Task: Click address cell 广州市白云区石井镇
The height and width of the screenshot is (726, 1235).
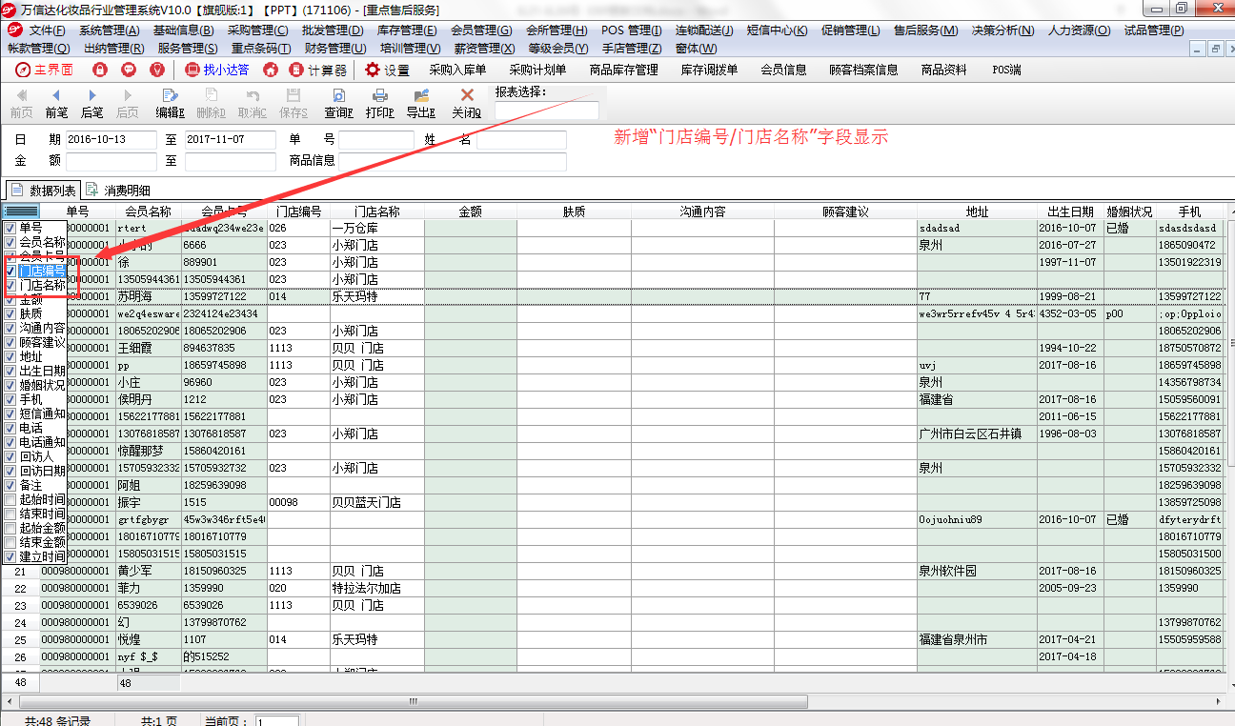Action: pyautogui.click(x=977, y=434)
